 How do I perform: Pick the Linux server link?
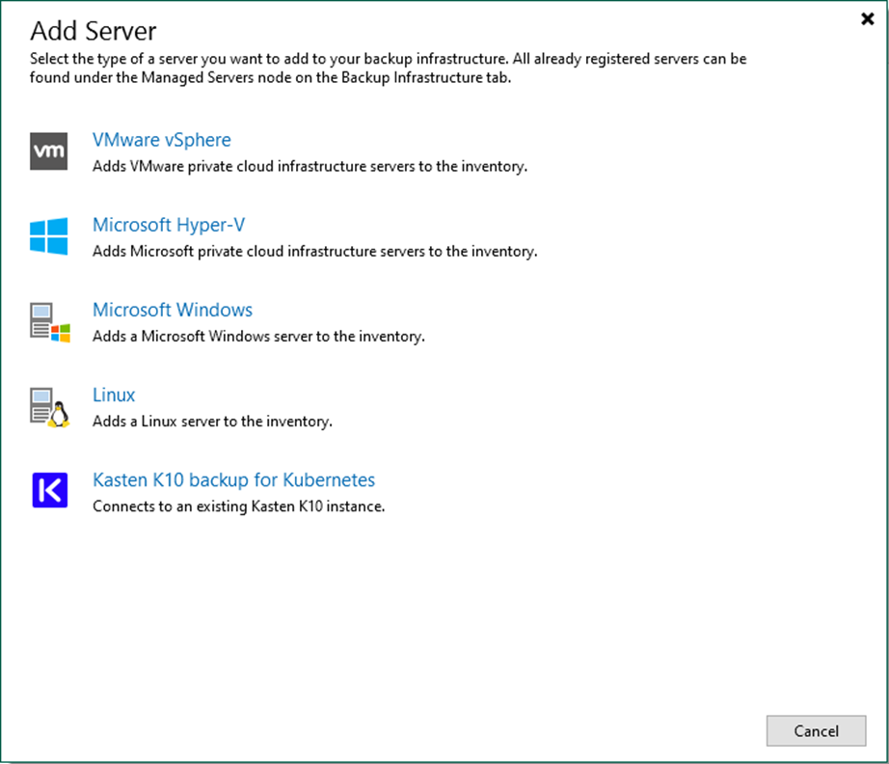[114, 395]
